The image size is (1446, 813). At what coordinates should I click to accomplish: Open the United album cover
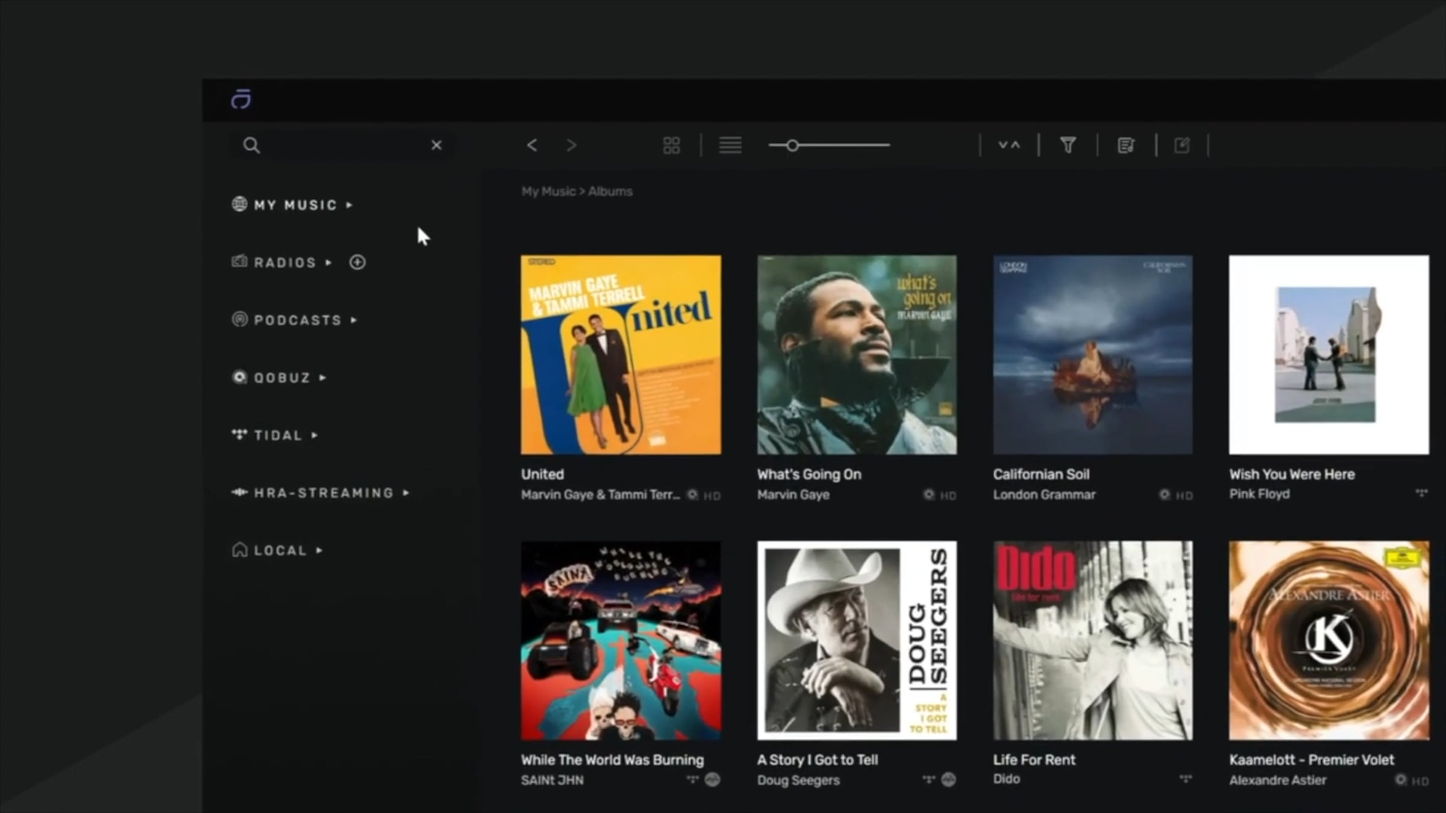pyautogui.click(x=621, y=355)
